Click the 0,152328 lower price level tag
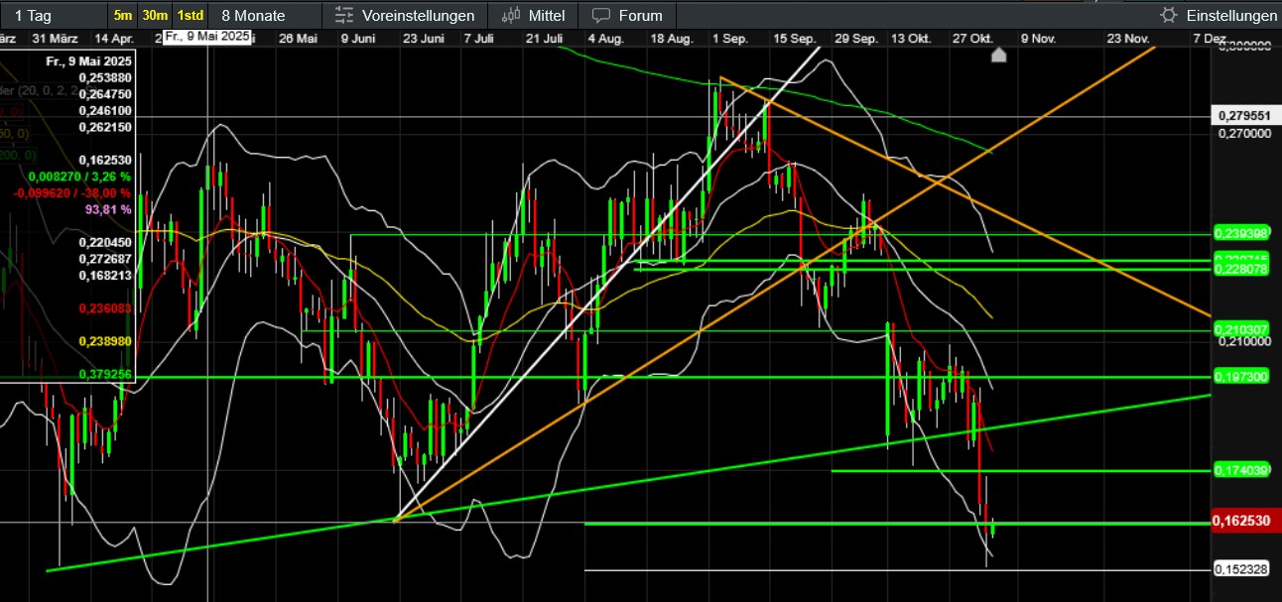The image size is (1282, 602). (x=1242, y=568)
